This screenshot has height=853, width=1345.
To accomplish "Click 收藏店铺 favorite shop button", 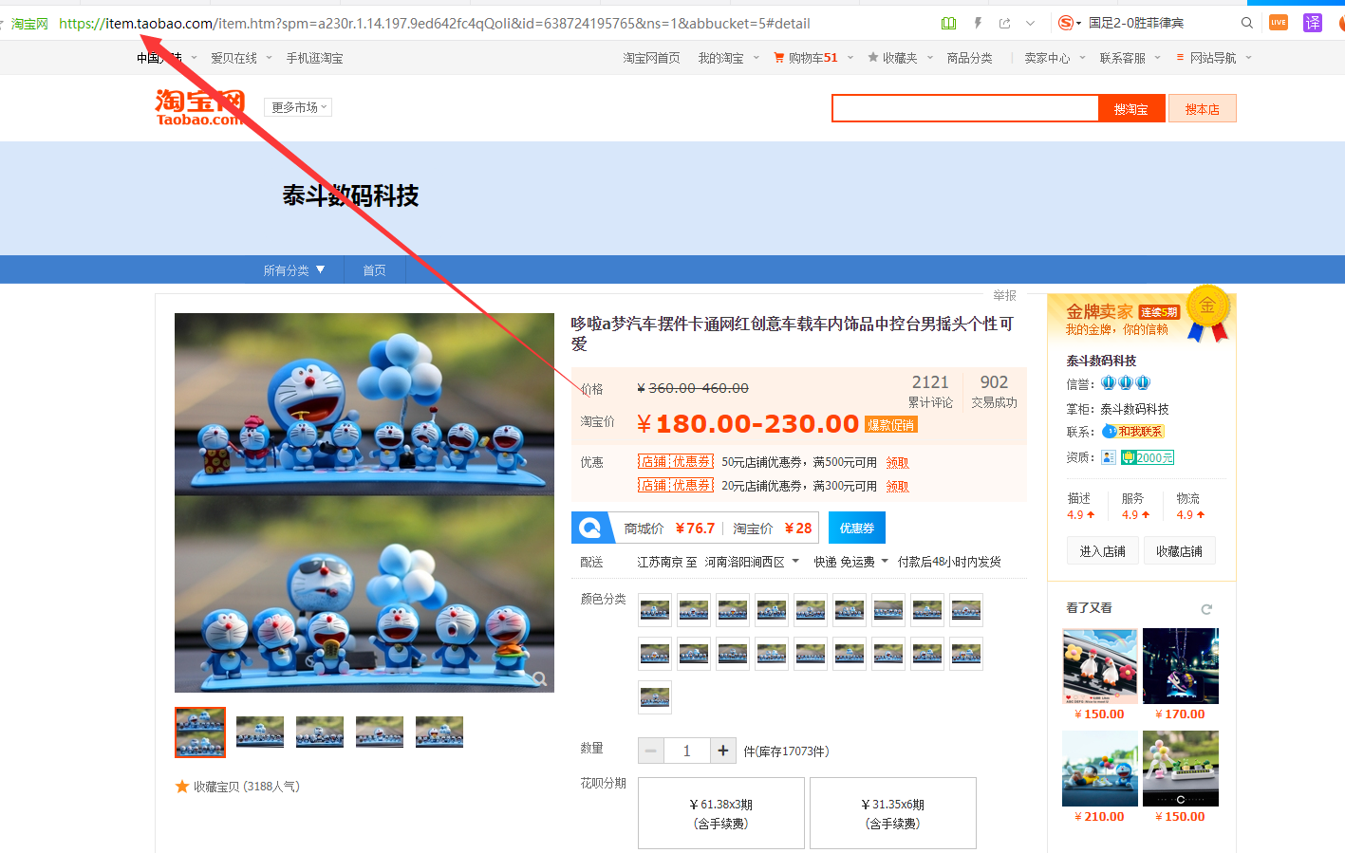I will [1179, 551].
